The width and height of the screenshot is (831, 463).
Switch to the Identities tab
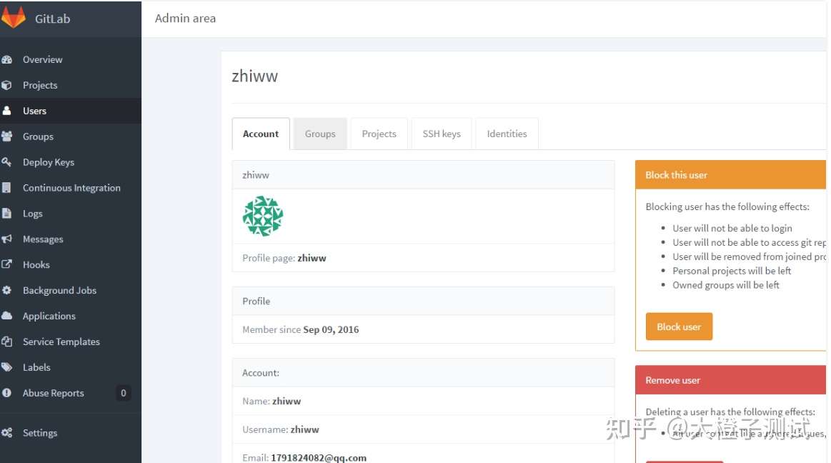507,134
